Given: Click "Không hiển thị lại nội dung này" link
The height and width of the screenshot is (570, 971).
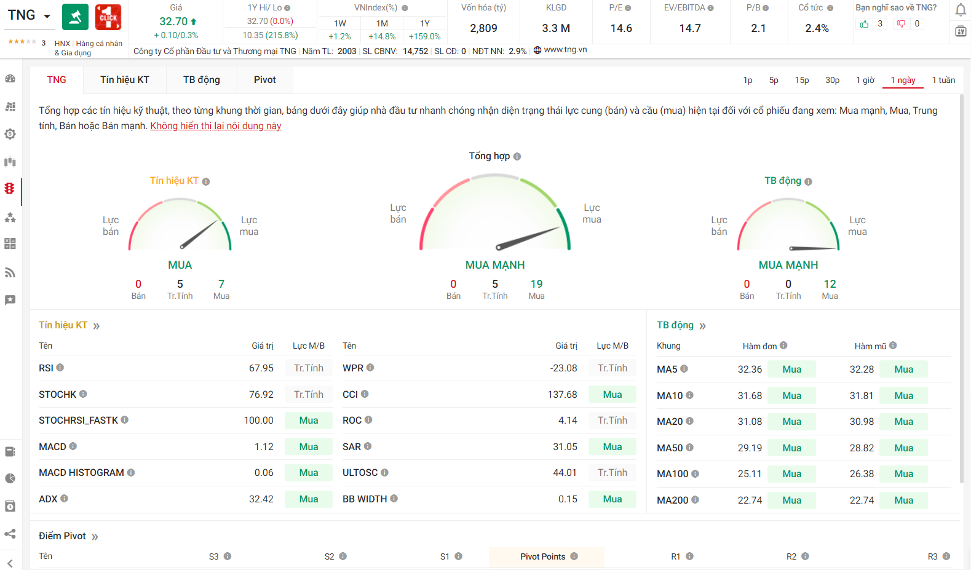Looking at the screenshot, I should click(215, 126).
